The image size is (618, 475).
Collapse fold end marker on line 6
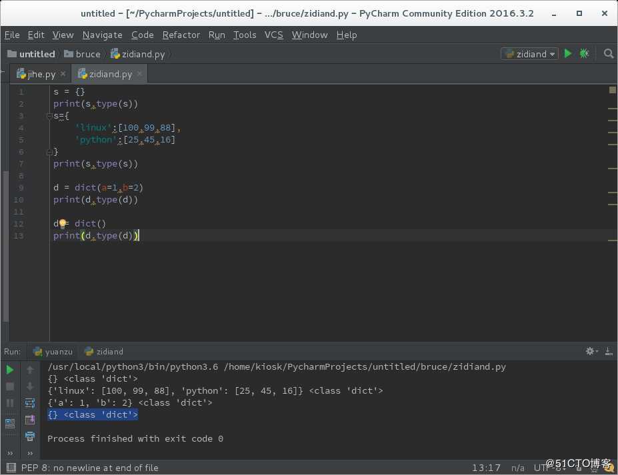(x=49, y=152)
